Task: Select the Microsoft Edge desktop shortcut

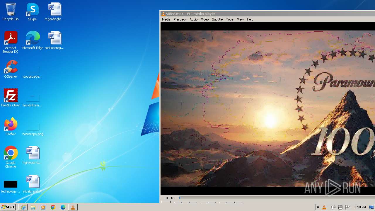Action: pyautogui.click(x=33, y=40)
